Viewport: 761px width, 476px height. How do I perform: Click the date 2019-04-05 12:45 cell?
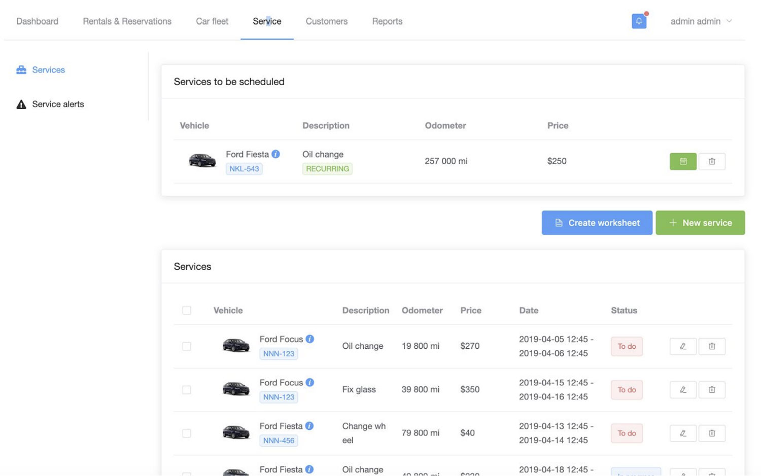[556, 346]
